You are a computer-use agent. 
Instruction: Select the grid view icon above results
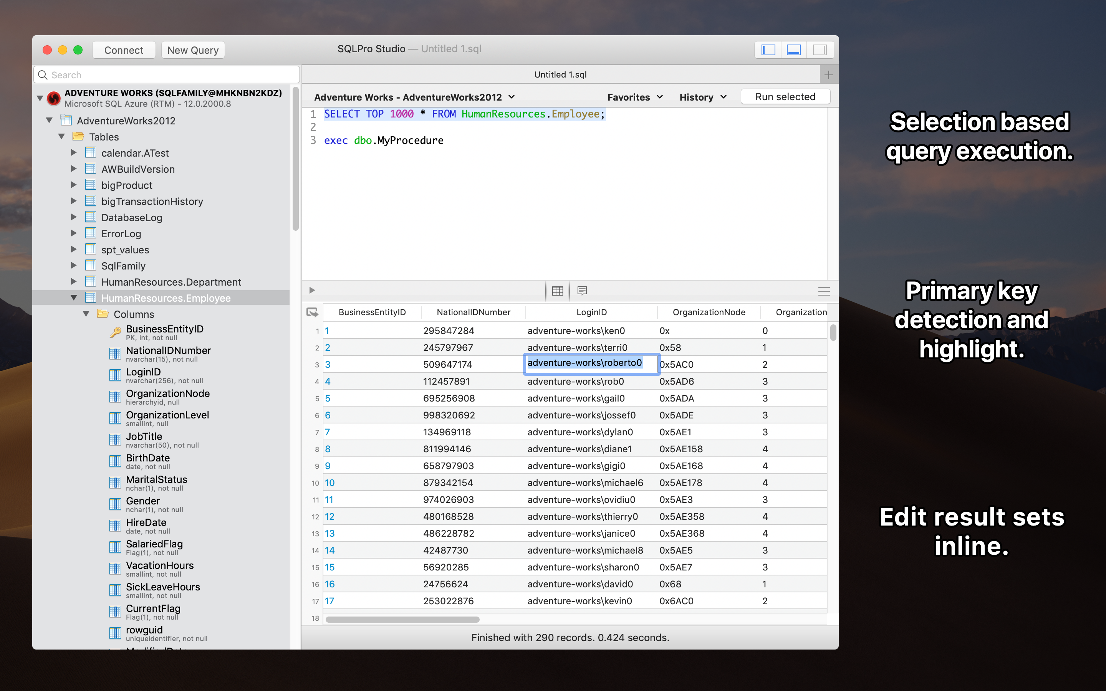coord(557,291)
